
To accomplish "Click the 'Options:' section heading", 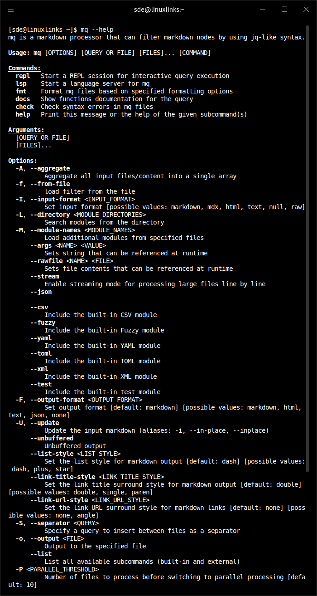I will pos(23,161).
